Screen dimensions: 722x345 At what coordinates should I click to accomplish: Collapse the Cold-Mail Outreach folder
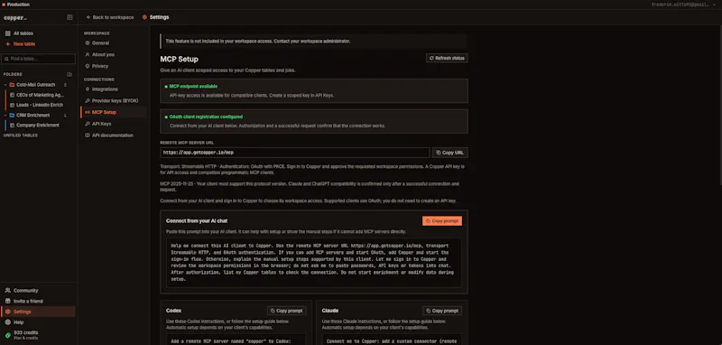(x=5, y=85)
